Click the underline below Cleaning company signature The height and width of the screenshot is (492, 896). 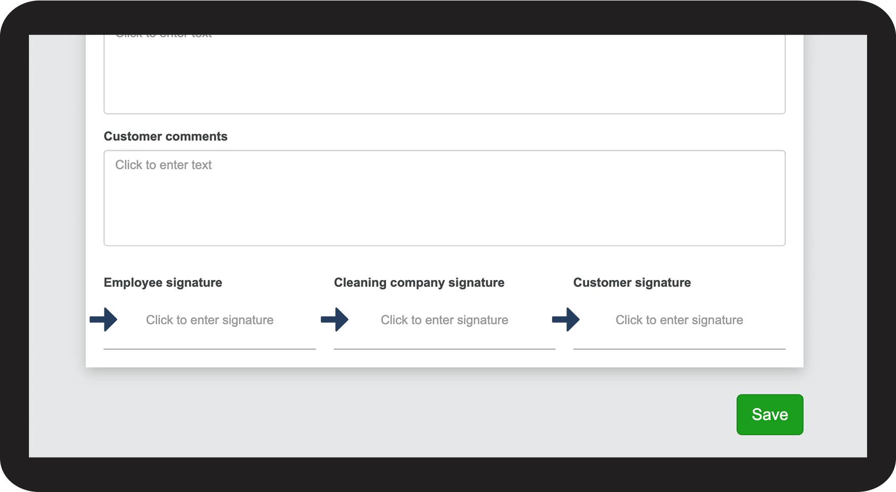pos(444,349)
